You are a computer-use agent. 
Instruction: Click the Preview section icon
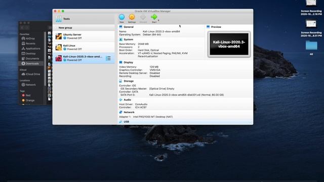(x=208, y=27)
